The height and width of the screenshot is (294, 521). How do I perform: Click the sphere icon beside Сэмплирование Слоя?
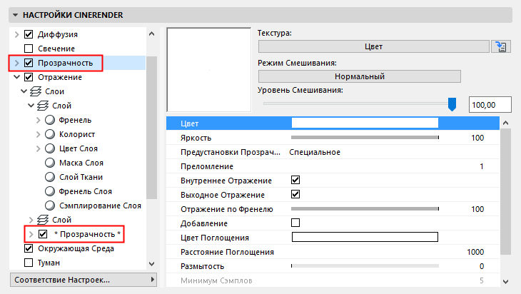click(50, 206)
